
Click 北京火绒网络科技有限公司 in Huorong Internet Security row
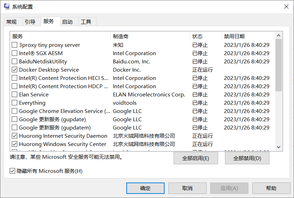tap(144, 136)
